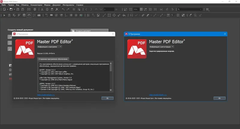The height and width of the screenshot is (129, 240).
Task: Click the new document icon in toolbar
Action: (x=4, y=10)
